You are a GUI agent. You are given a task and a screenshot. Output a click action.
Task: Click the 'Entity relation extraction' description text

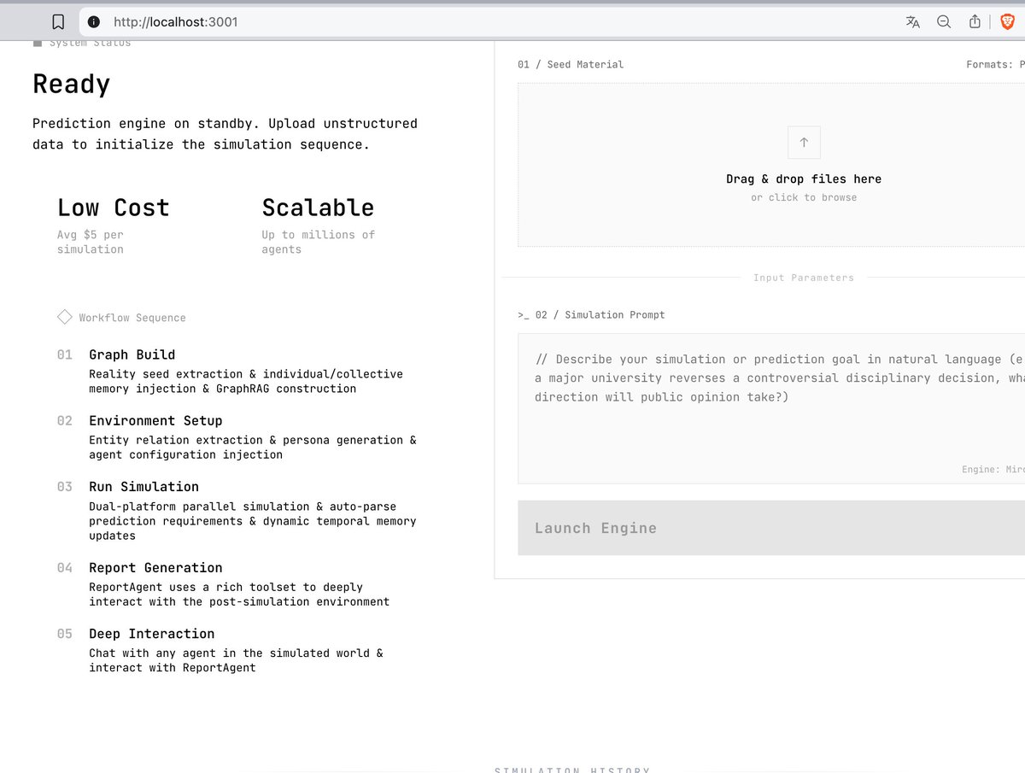[x=253, y=447]
